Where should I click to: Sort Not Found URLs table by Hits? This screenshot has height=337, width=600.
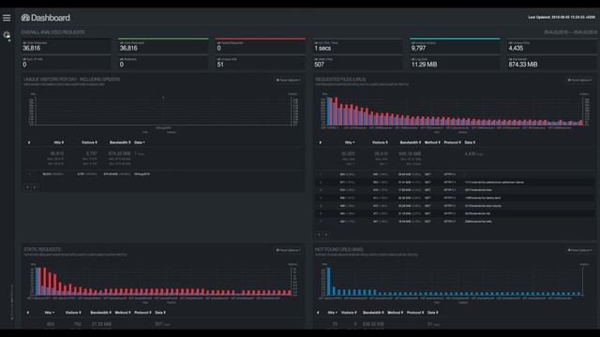click(x=333, y=313)
